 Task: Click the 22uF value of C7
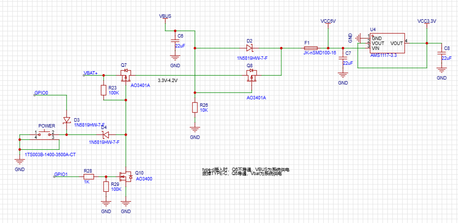pos(348,63)
